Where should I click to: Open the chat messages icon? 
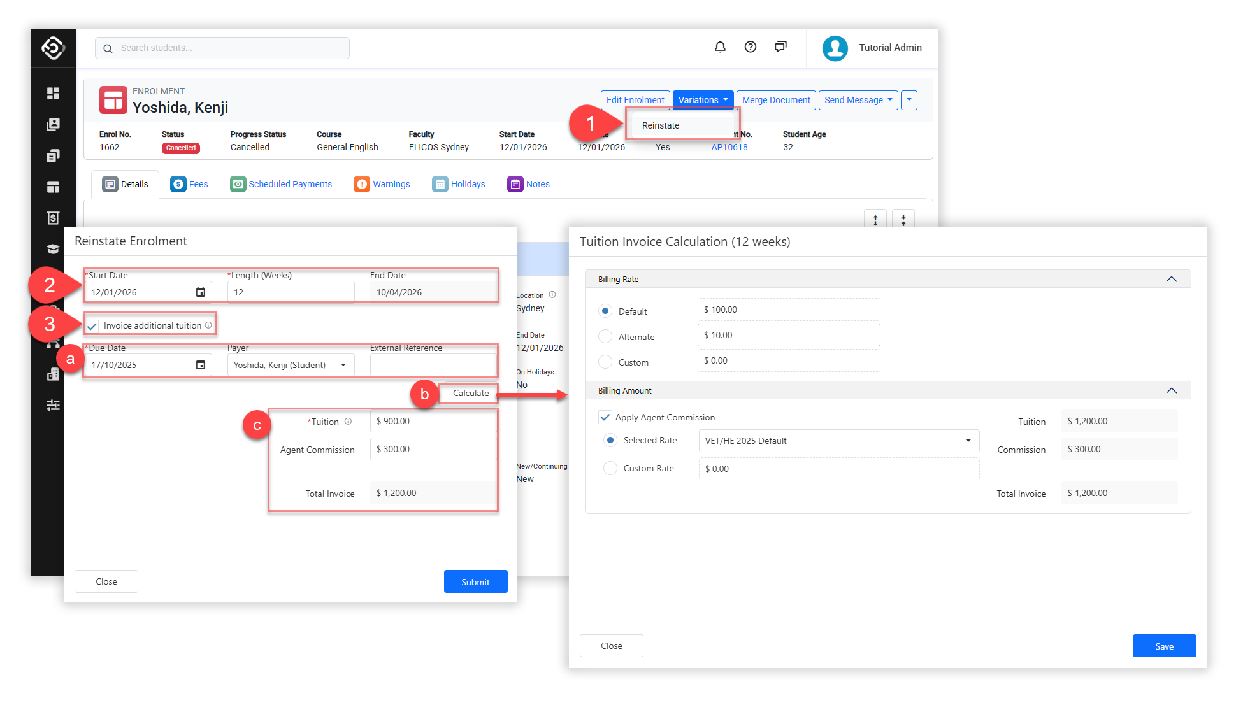pyautogui.click(x=780, y=47)
